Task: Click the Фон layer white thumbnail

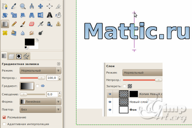Action: click(x=124, y=110)
